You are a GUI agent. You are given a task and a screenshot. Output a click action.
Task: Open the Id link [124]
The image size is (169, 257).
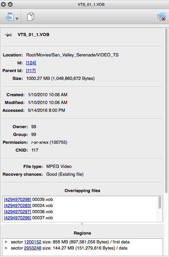click(x=31, y=63)
